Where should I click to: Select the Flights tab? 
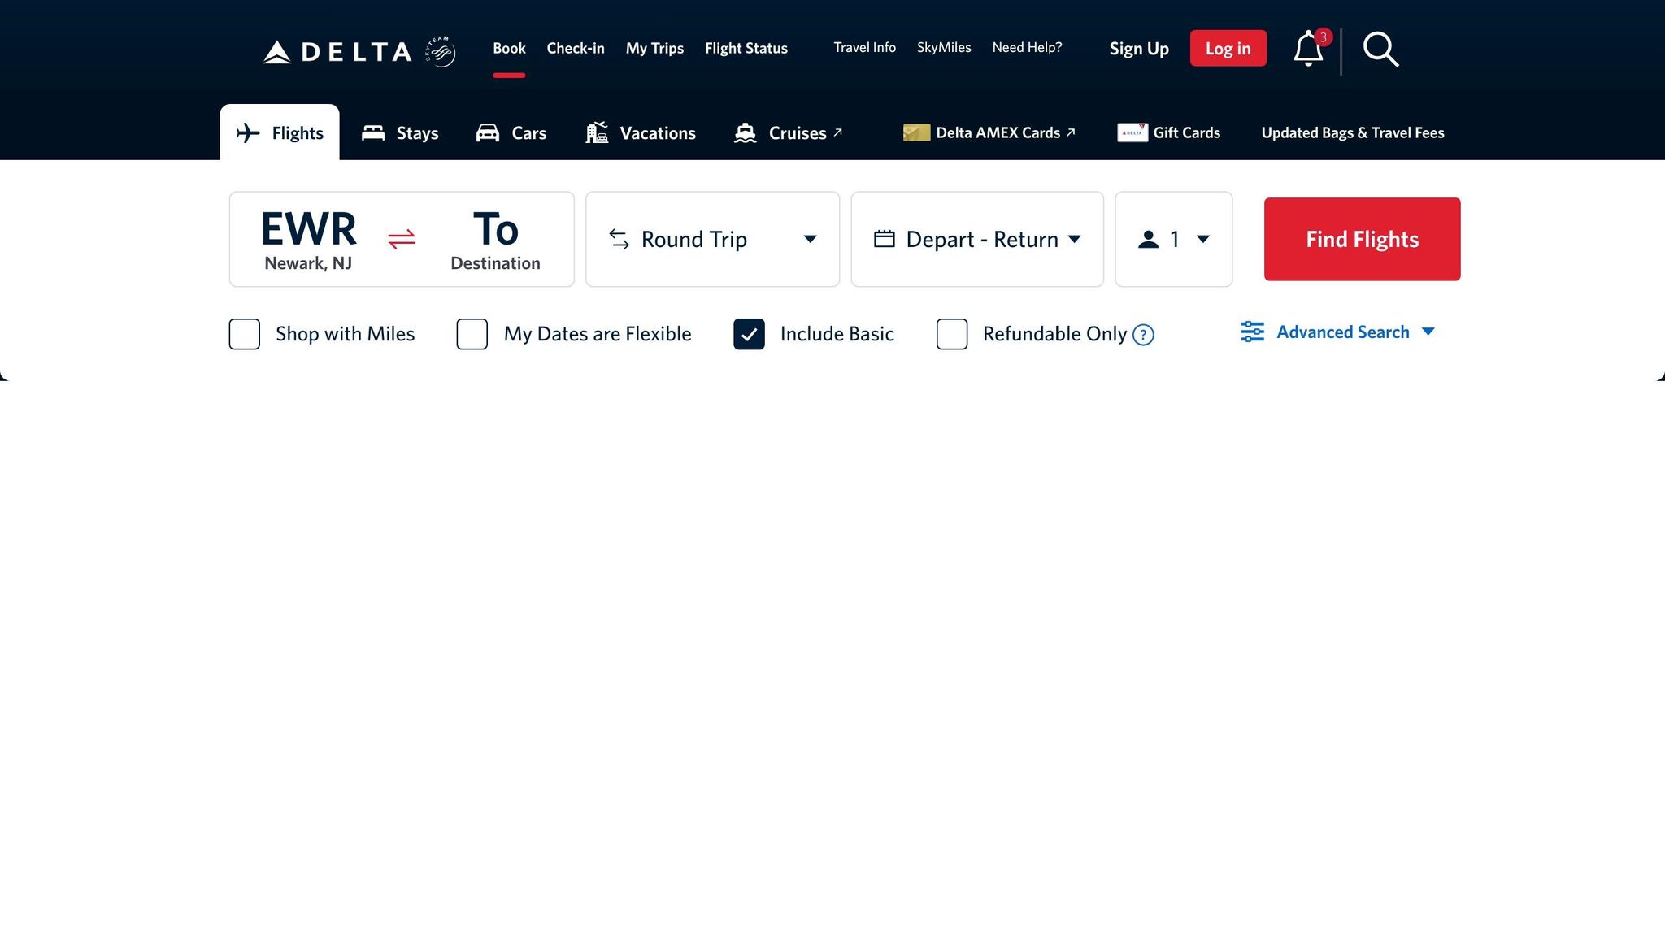click(280, 132)
